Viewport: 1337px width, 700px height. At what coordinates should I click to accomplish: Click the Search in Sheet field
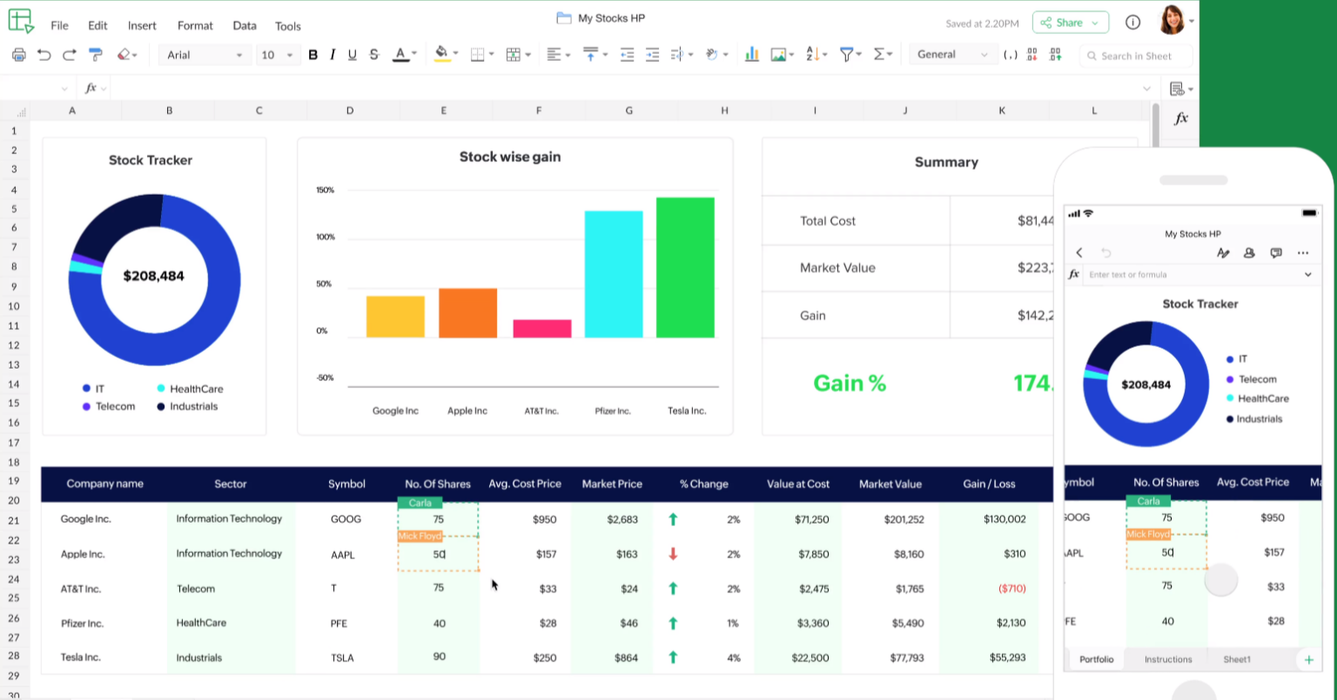tap(1136, 55)
